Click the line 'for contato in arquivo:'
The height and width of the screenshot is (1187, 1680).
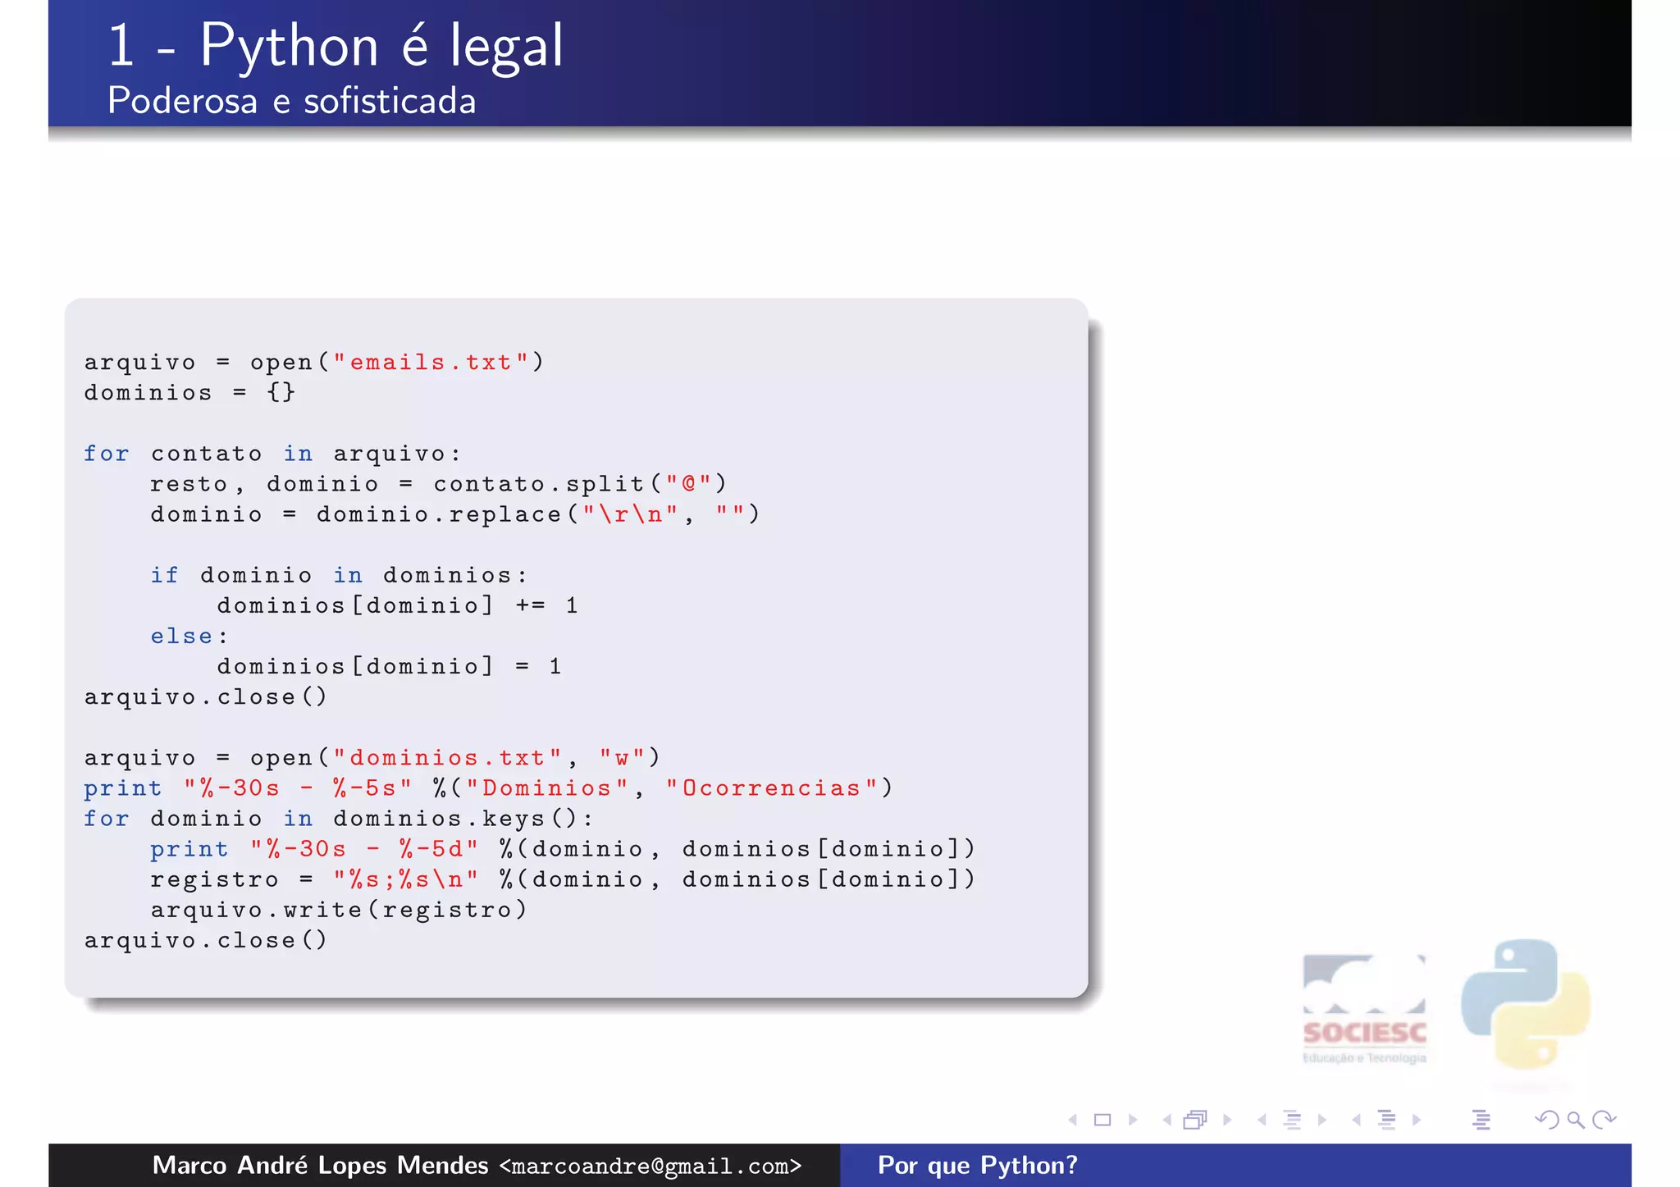(x=272, y=453)
